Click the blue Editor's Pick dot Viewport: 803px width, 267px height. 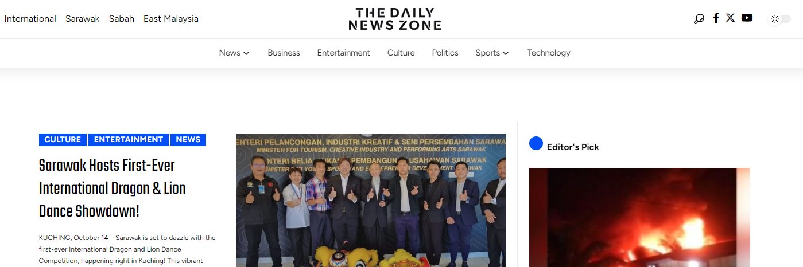tap(536, 143)
